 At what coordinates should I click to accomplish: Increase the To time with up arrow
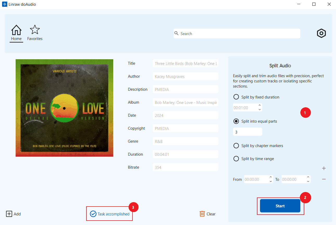pyautogui.click(x=308, y=177)
